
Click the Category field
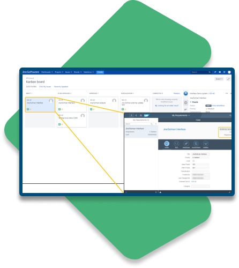[x=200, y=186]
